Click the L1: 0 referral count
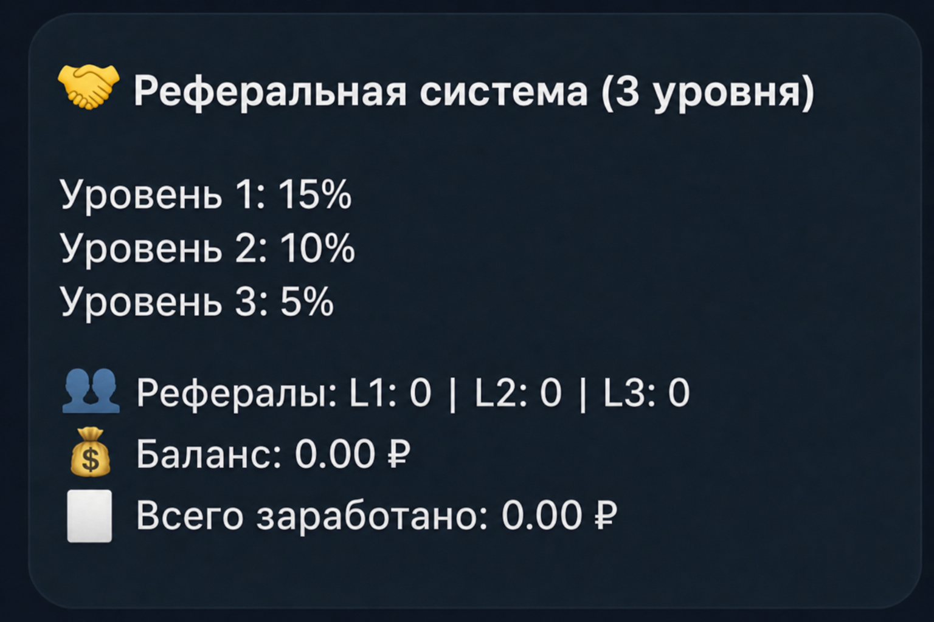 [390, 392]
